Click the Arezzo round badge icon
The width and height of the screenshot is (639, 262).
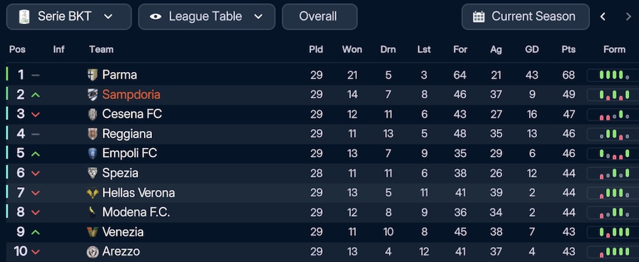click(x=92, y=252)
